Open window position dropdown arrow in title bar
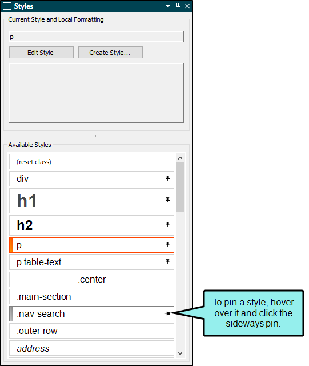 point(168,6)
